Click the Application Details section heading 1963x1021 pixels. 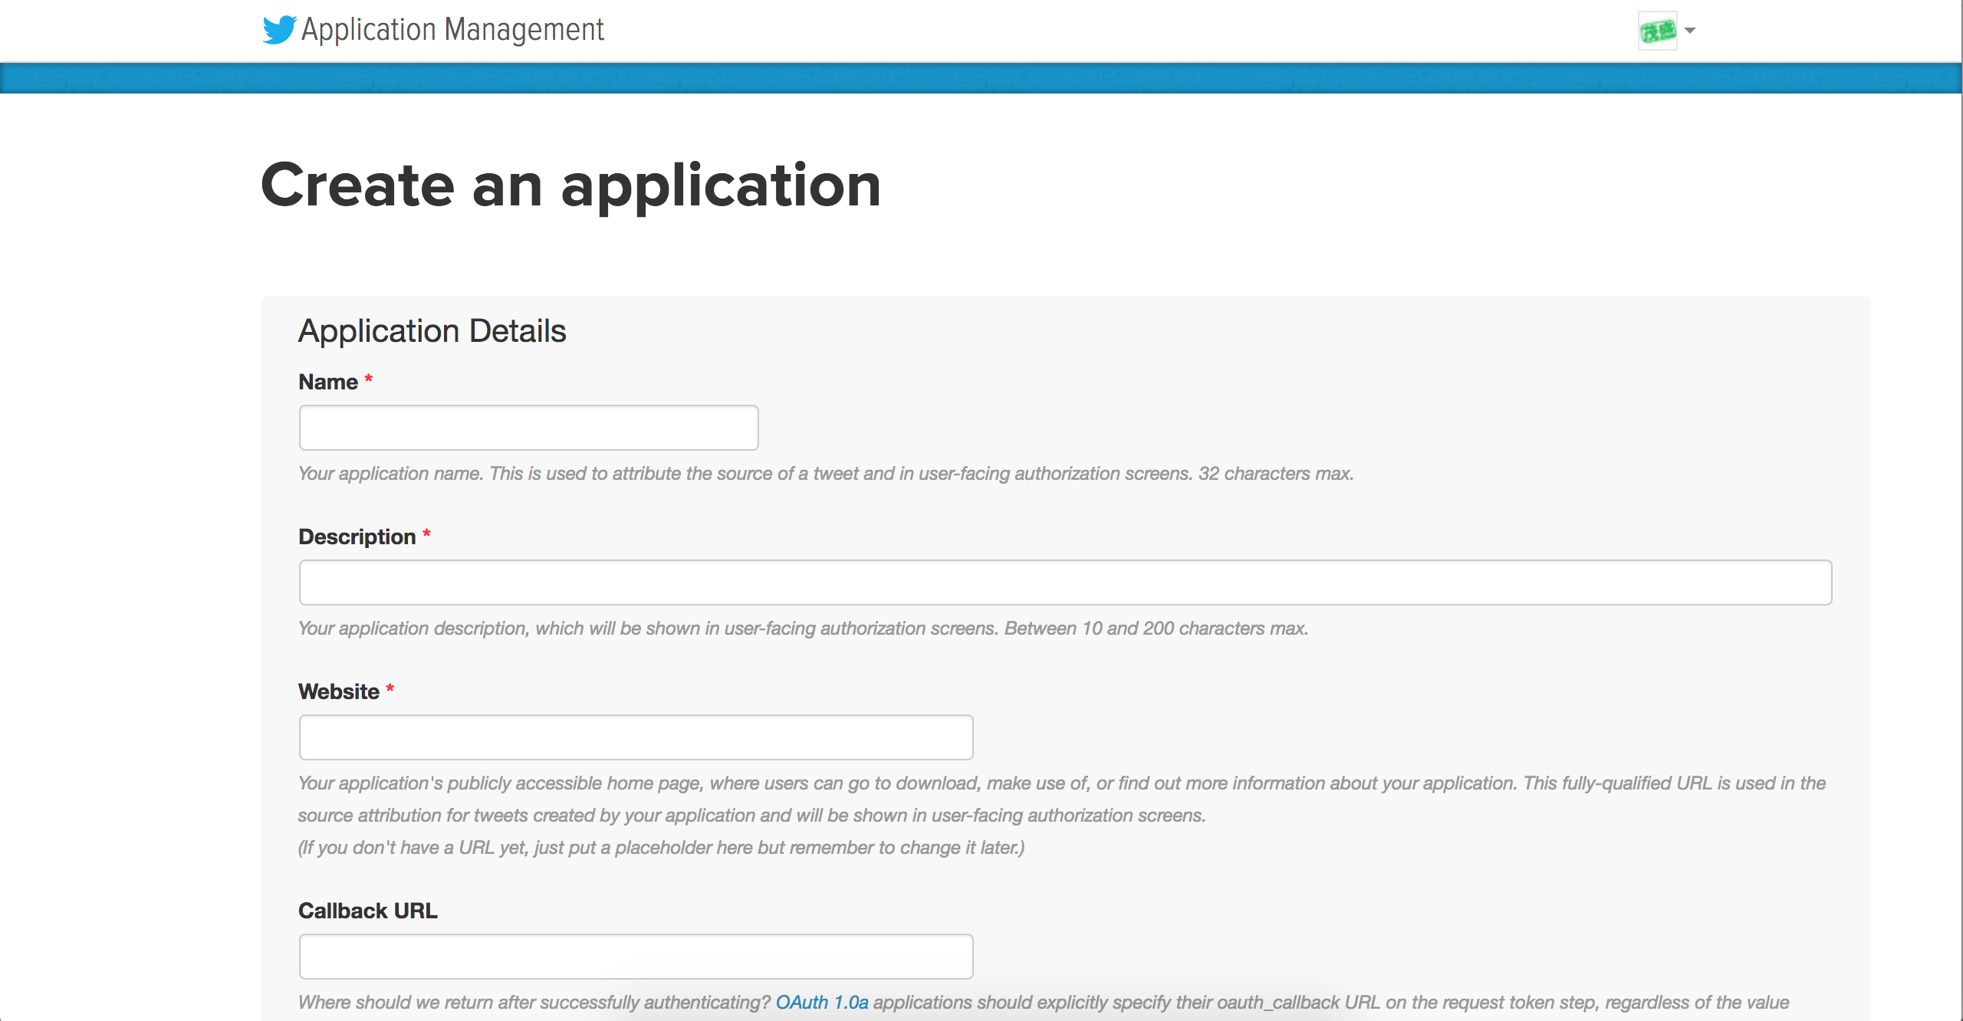(x=432, y=331)
